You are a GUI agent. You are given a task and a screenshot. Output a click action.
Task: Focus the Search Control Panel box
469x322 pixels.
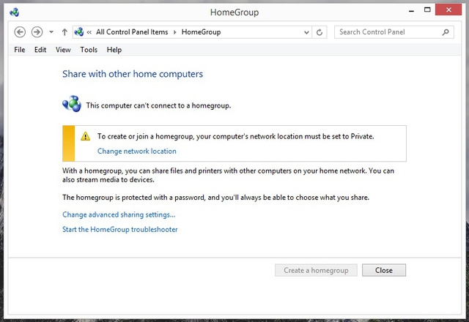pyautogui.click(x=394, y=32)
